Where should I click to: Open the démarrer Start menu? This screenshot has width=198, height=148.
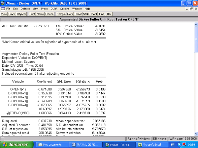click(16, 145)
